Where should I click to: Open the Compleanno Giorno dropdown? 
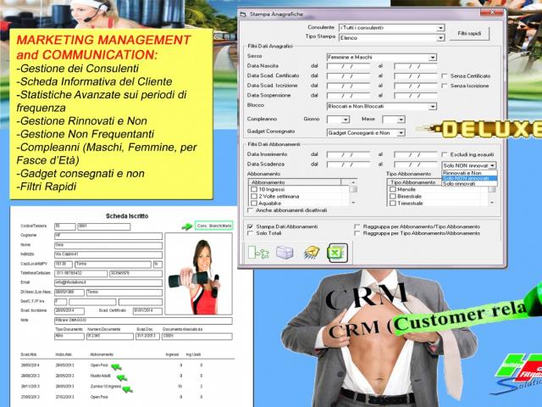coord(346,120)
